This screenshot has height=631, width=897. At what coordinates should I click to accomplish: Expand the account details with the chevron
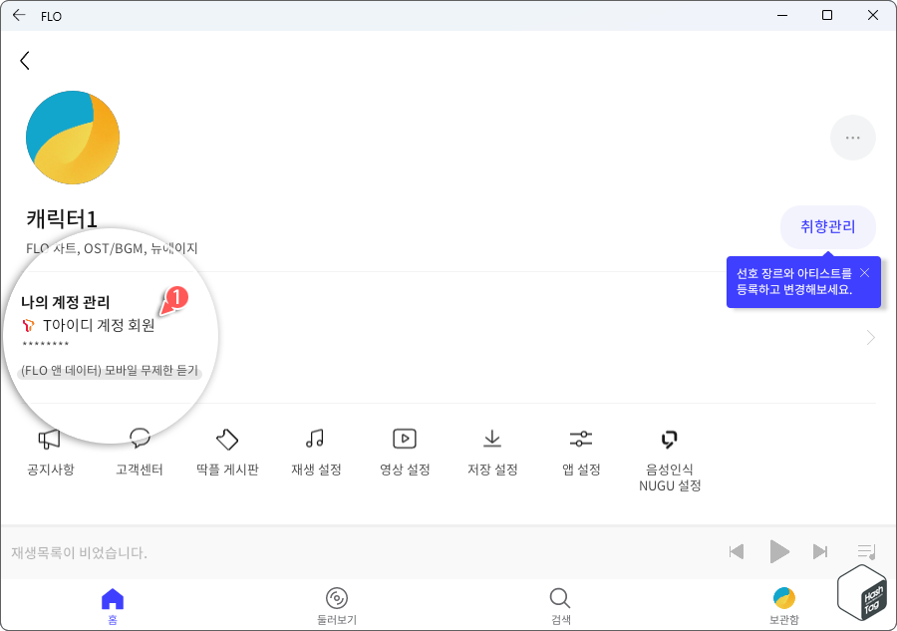pyautogui.click(x=872, y=339)
